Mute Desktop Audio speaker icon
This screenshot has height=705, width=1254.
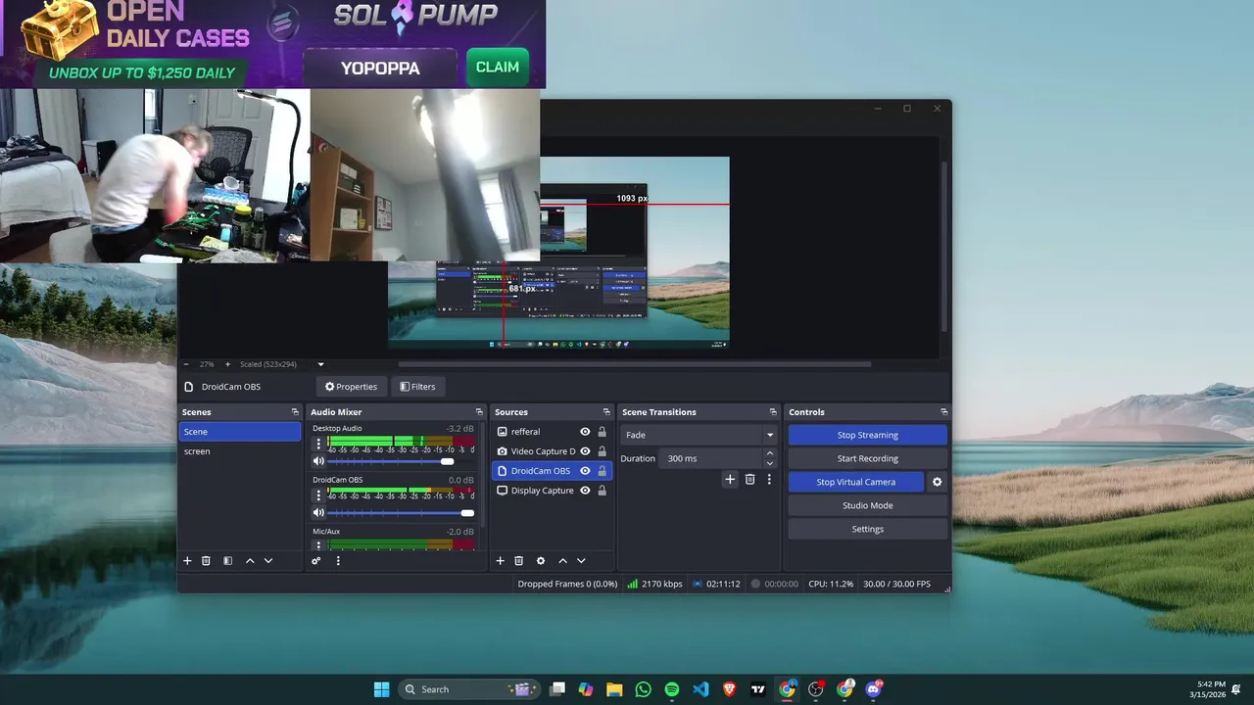[x=318, y=461]
